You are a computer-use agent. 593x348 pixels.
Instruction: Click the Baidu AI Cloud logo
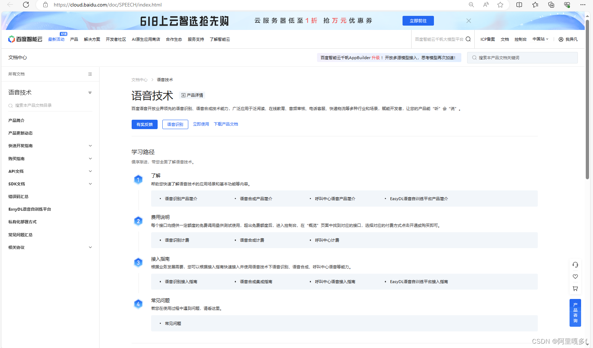[x=25, y=39]
